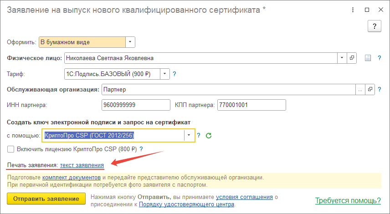Expand the Оформить dropdown
Screen dimensions: 390x214
(x=130, y=42)
